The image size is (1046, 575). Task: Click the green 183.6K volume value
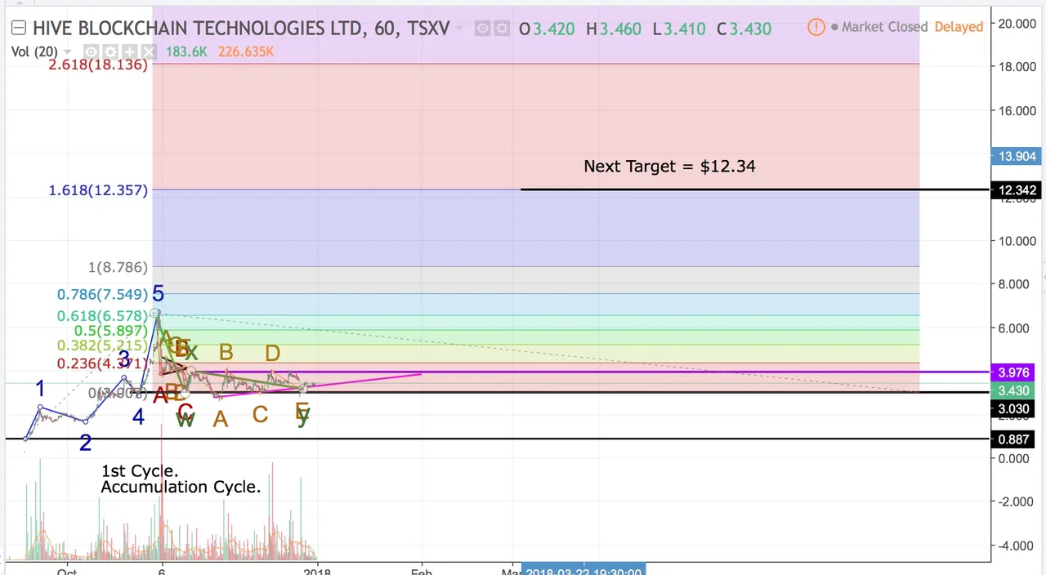click(187, 52)
